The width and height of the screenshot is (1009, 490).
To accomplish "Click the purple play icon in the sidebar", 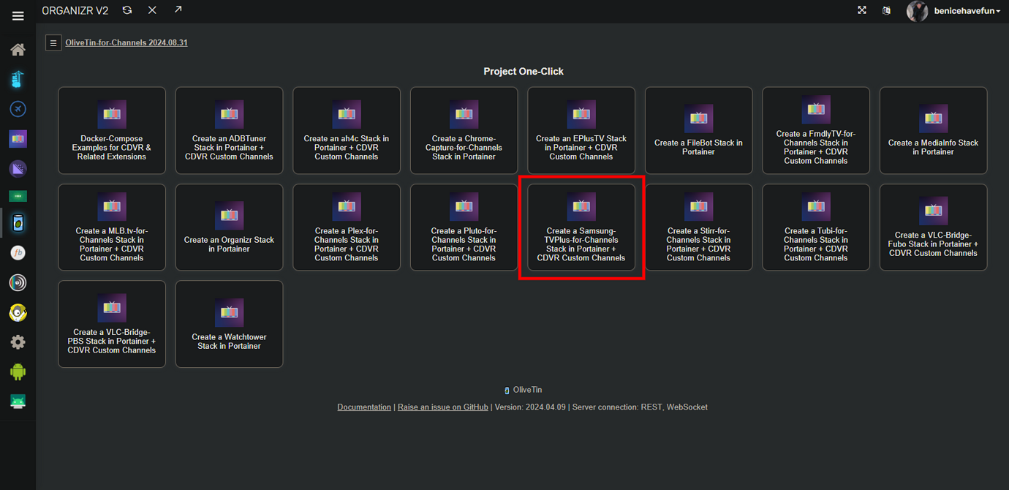I will click(18, 168).
